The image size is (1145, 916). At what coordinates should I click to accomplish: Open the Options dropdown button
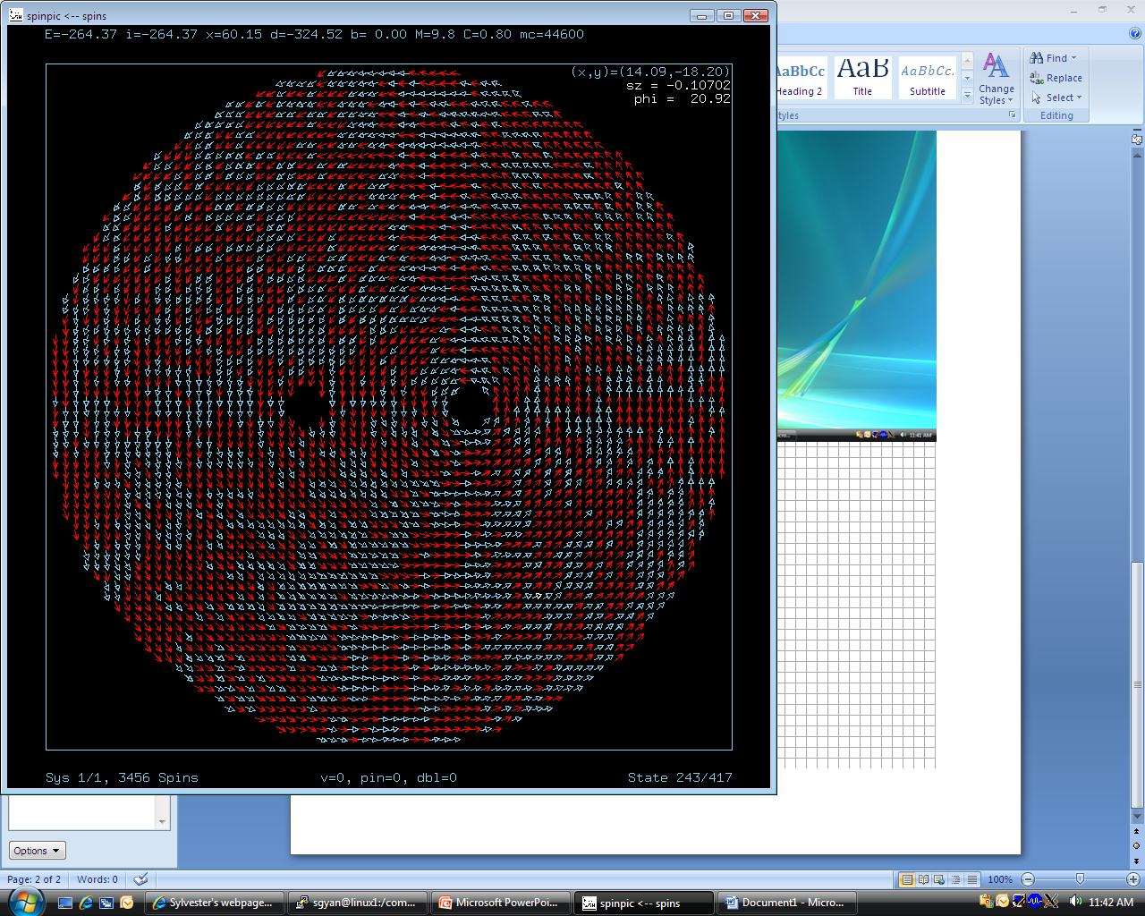click(x=38, y=851)
